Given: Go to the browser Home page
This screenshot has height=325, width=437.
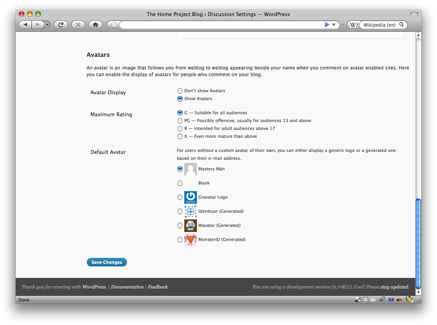Looking at the screenshot, I should click(x=95, y=25).
